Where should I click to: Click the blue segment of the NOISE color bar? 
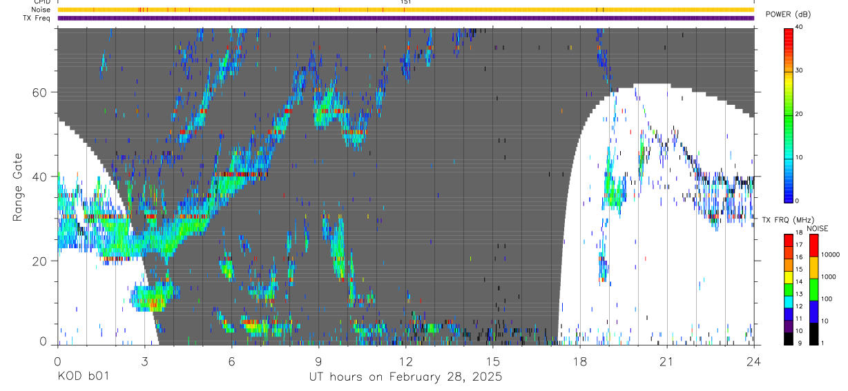[x=813, y=311]
